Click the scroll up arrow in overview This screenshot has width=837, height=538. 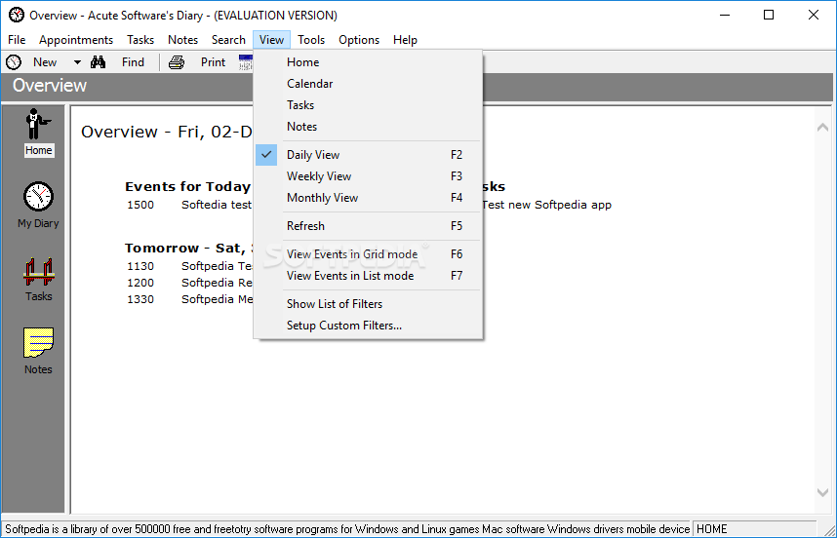[822, 127]
